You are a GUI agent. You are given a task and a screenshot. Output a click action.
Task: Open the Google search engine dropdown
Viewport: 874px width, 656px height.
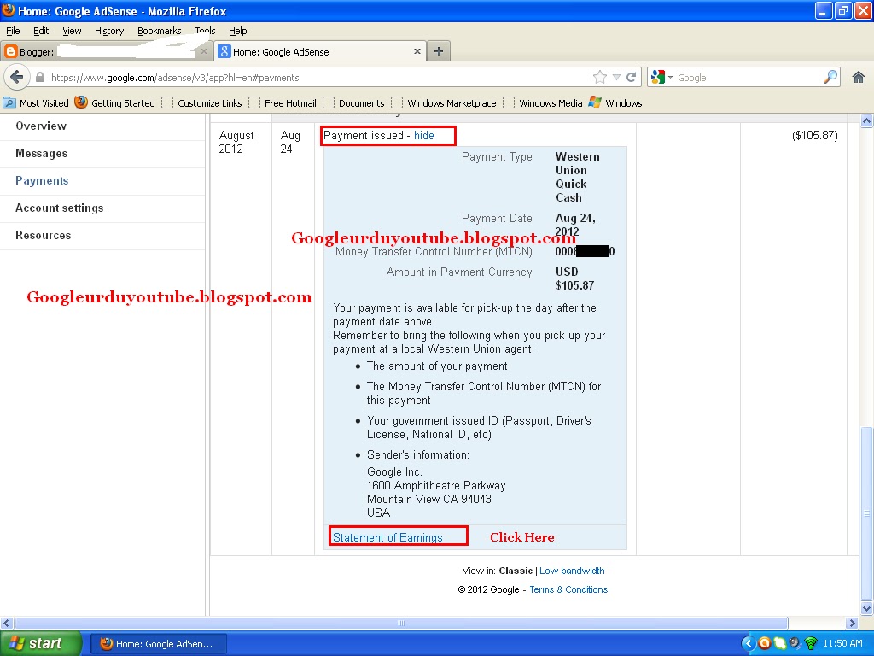661,77
